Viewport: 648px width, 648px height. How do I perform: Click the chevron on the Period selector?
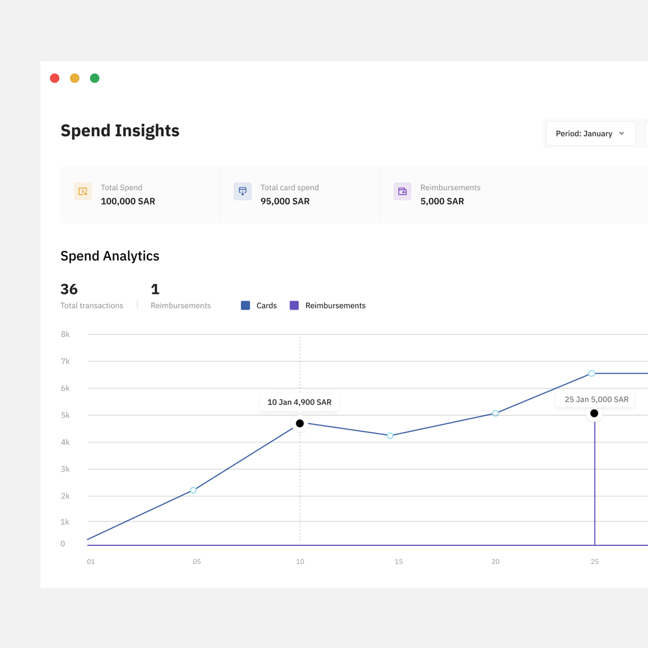(622, 133)
